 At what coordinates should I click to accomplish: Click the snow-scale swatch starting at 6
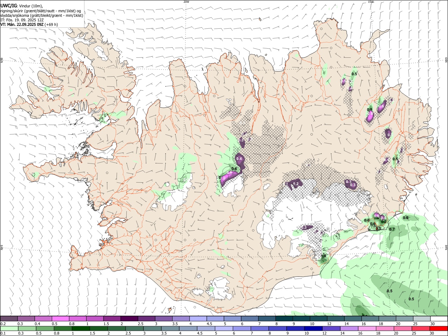point(249,318)
